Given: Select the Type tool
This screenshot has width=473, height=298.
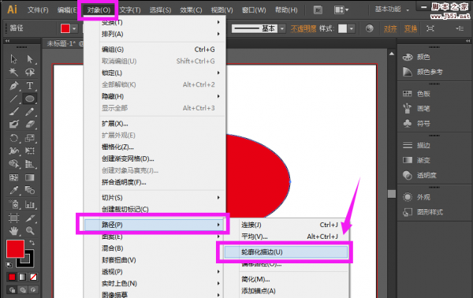Looking at the screenshot, I should pos(30,86).
